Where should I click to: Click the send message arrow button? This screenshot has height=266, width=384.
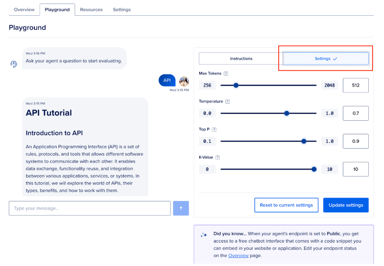click(x=181, y=208)
